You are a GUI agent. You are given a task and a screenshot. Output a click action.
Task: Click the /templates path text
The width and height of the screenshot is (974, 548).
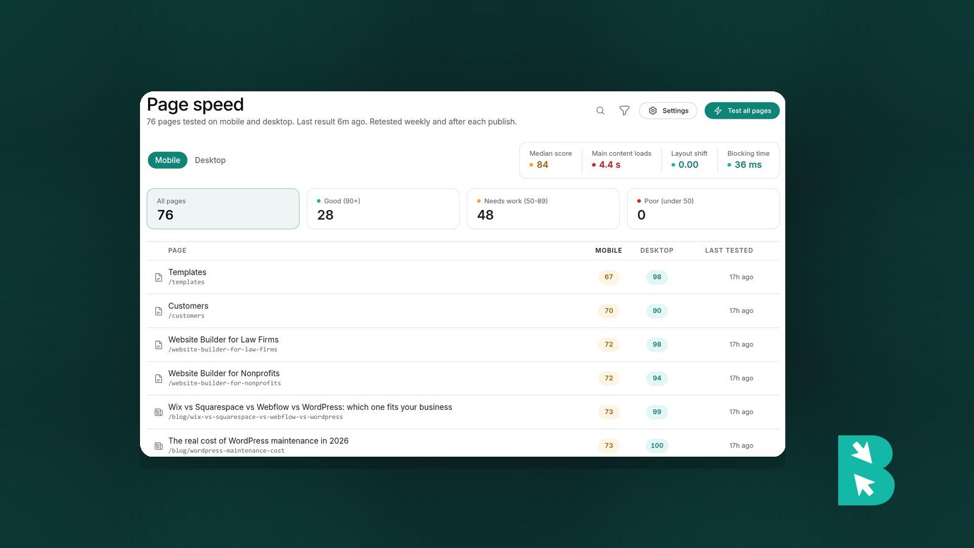click(186, 283)
